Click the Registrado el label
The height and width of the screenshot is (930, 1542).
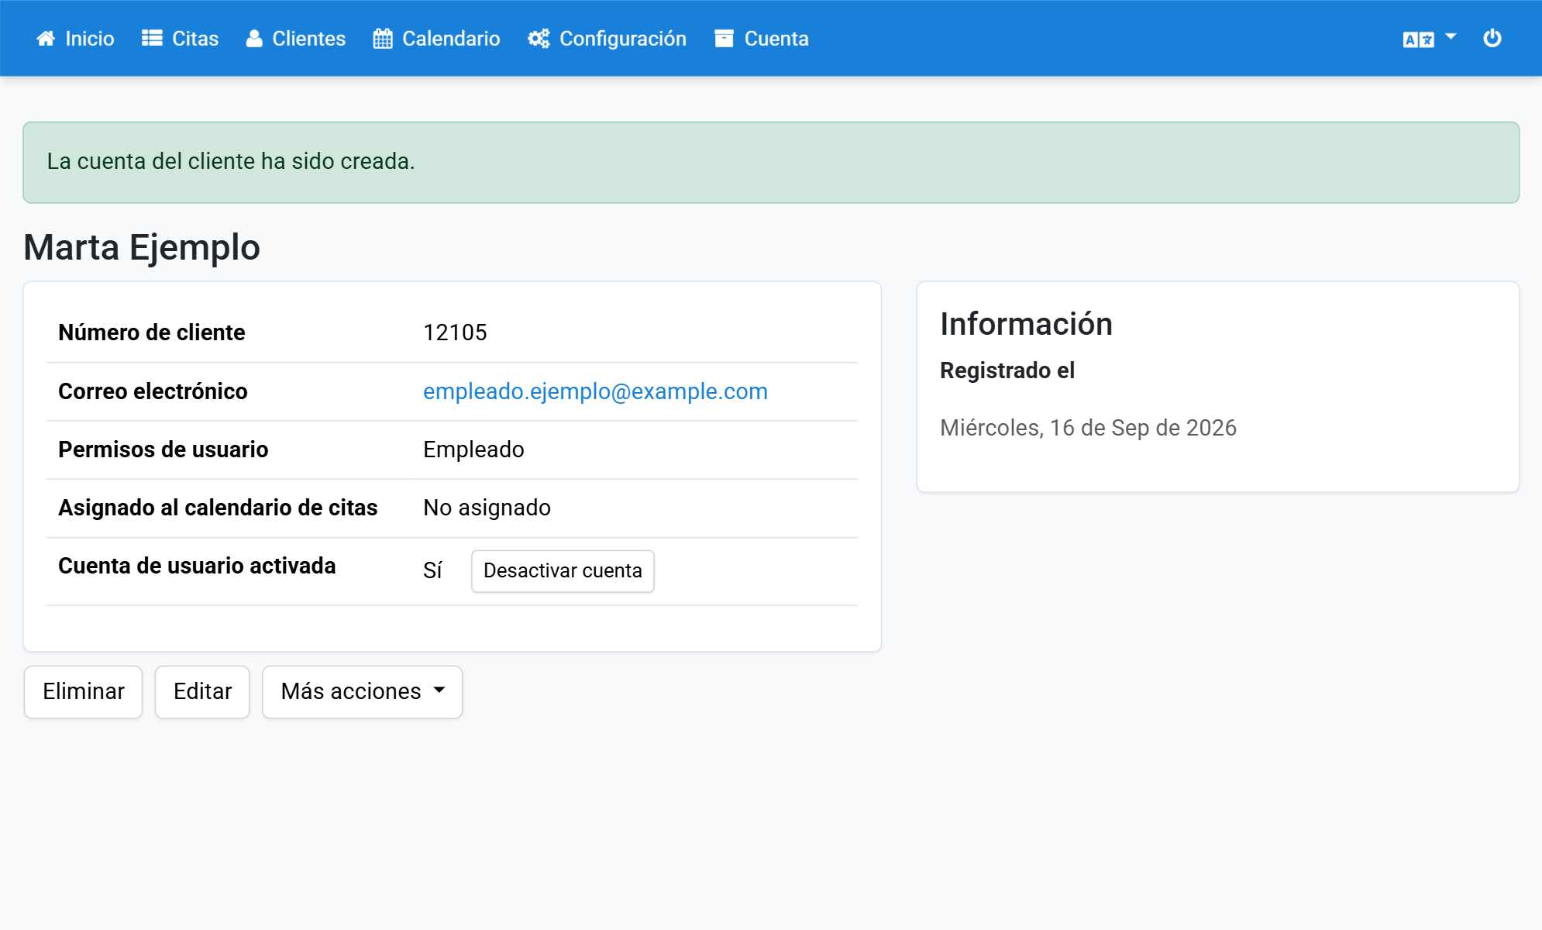[1007, 370]
